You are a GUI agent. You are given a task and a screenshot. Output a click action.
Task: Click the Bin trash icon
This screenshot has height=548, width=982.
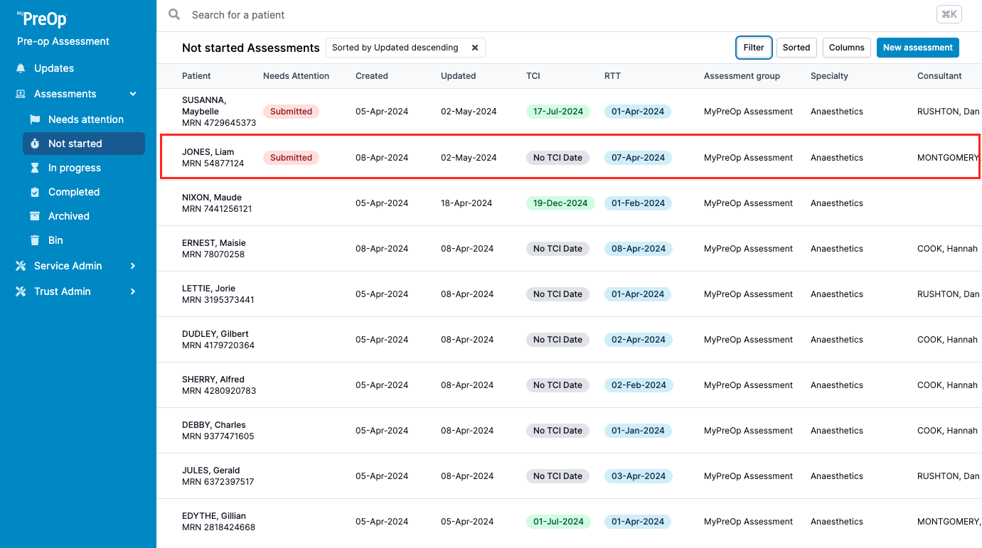click(35, 240)
